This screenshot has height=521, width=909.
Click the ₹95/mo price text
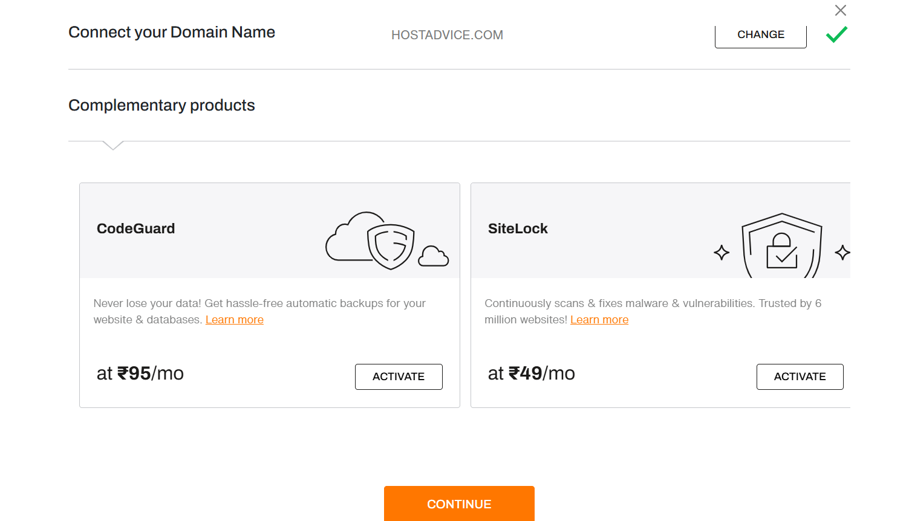[140, 374]
